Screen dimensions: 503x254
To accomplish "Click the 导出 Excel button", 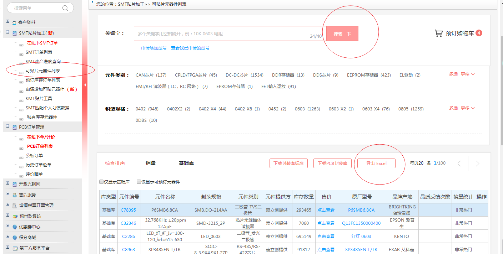I will pos(376,164).
